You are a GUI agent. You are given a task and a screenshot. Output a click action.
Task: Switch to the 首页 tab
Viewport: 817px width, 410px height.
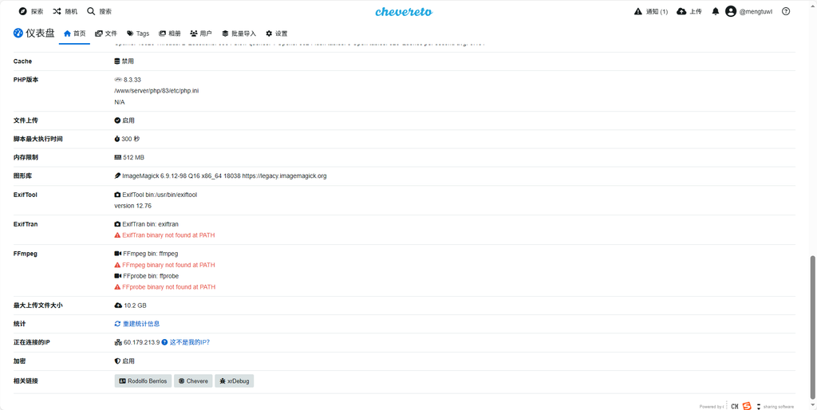tap(74, 34)
